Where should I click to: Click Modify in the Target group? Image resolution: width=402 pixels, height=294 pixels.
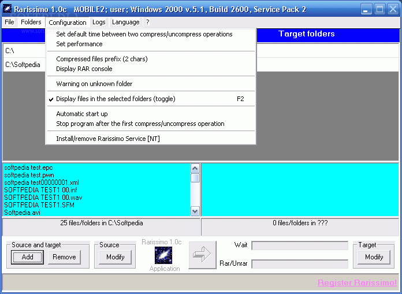click(374, 257)
